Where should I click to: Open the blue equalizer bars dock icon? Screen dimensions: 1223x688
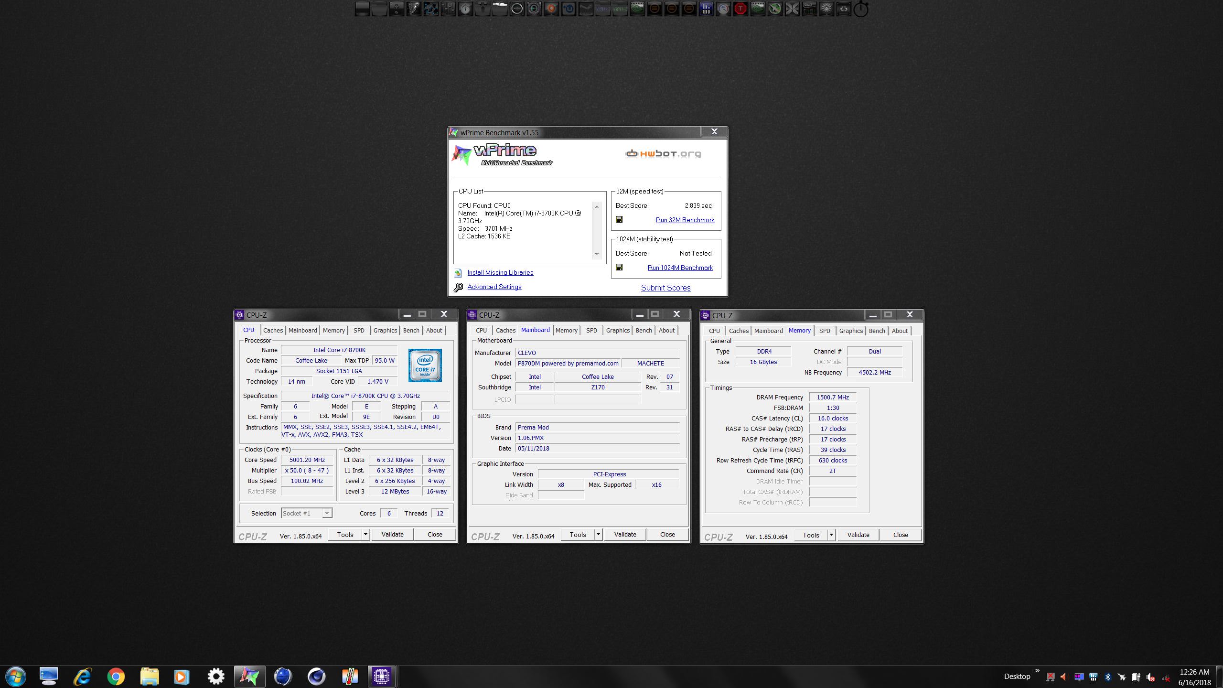coord(707,9)
